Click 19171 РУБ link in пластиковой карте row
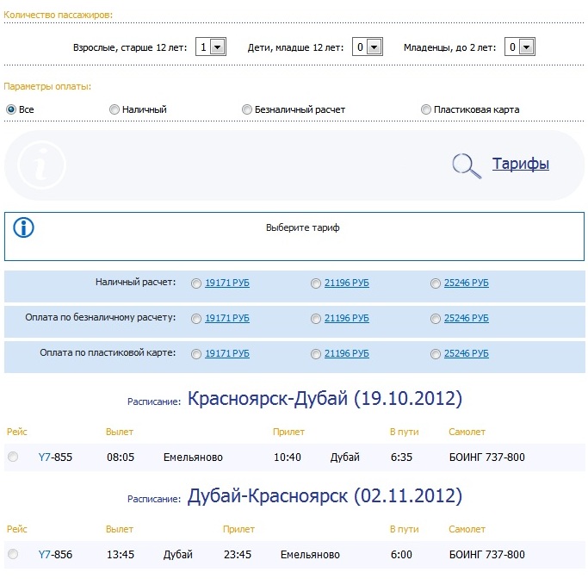The width and height of the screenshot is (588, 585). [x=227, y=353]
